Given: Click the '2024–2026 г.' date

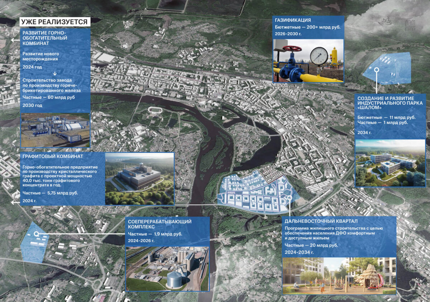Looking at the screenshot, I should [x=141, y=241].
